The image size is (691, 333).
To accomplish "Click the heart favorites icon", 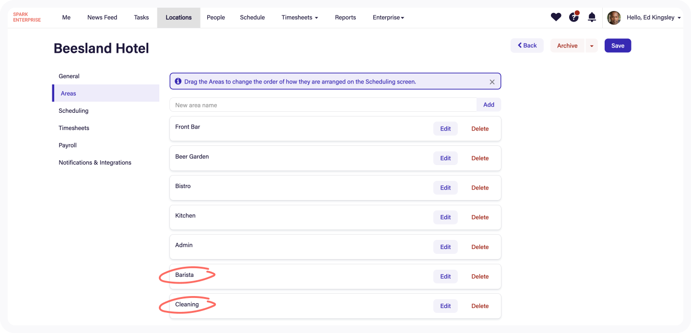I will tap(556, 17).
